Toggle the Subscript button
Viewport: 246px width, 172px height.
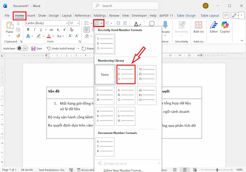pos(58,30)
